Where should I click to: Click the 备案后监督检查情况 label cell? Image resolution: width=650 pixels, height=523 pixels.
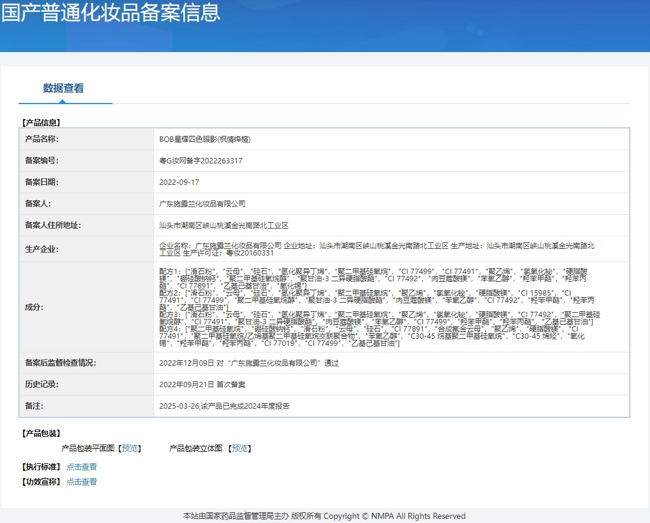[86, 363]
